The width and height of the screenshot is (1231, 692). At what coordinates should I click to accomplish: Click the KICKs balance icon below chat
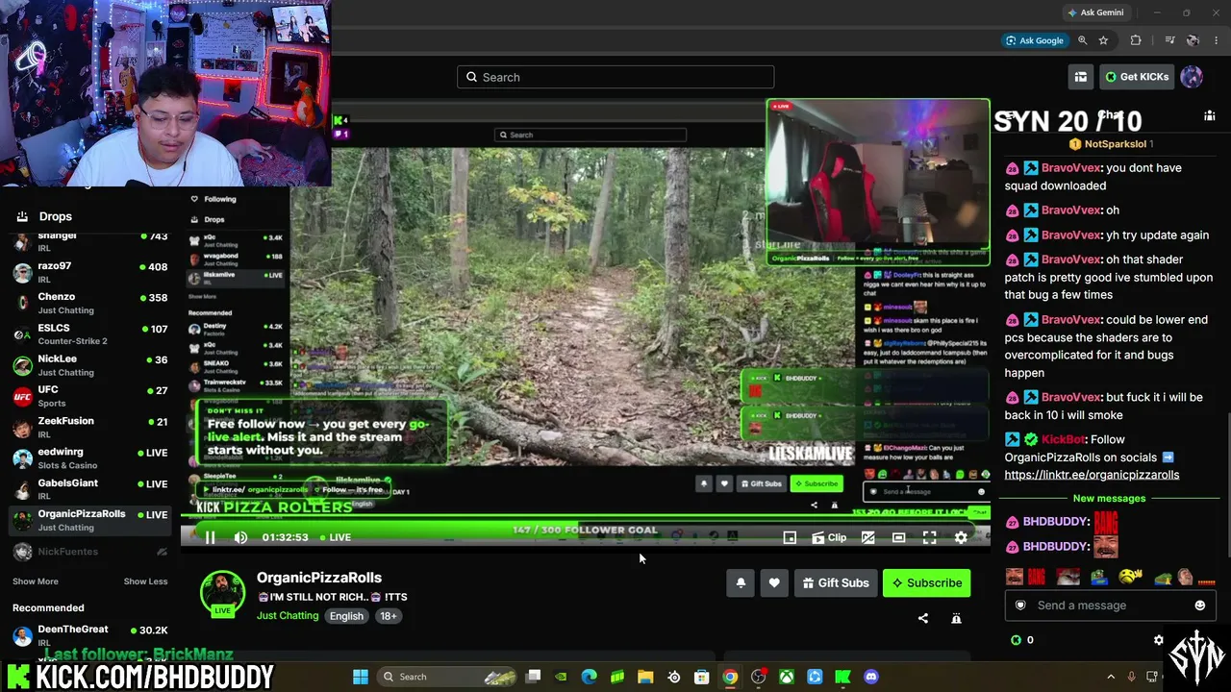click(1016, 639)
